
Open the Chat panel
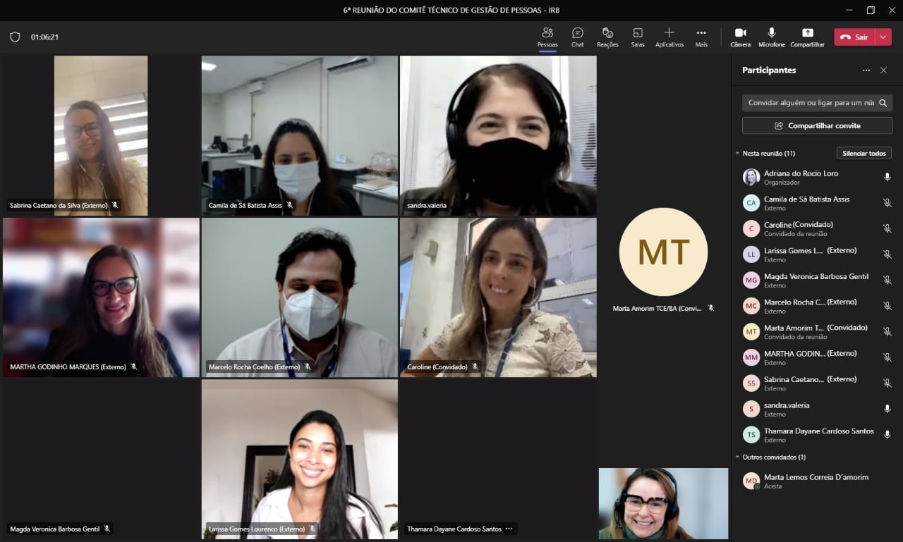point(577,37)
